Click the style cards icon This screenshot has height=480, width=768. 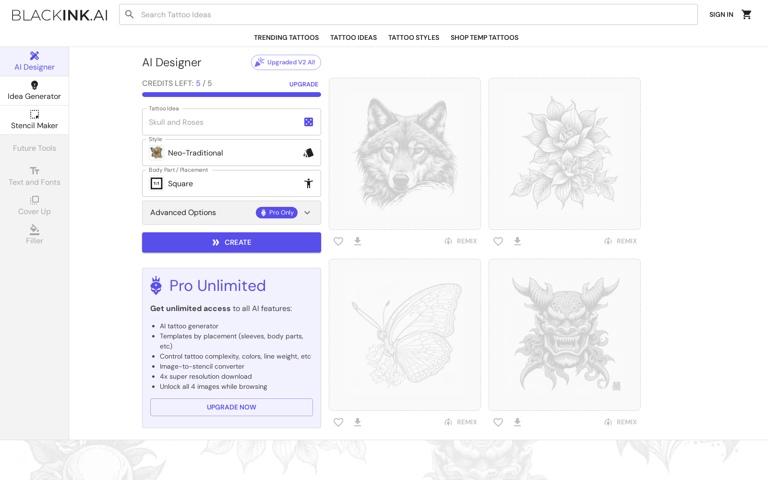(x=309, y=153)
